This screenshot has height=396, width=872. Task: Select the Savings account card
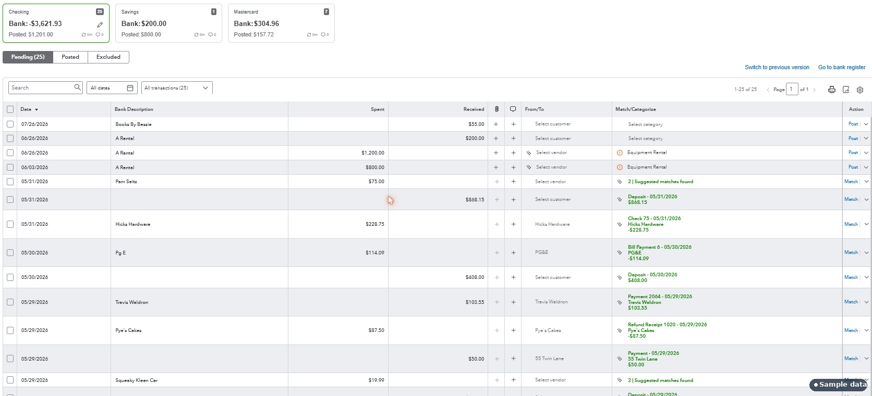168,23
